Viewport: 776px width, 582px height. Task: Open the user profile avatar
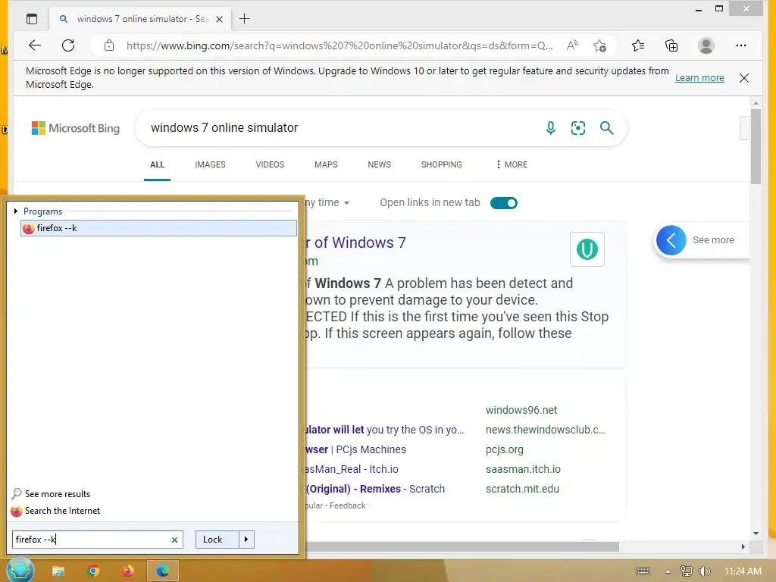tap(706, 45)
